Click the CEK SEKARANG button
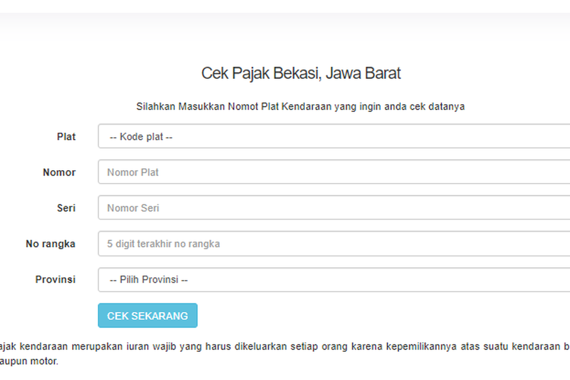570x380 pixels. [x=147, y=315]
